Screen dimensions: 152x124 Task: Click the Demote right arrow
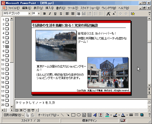coord(126,14)
